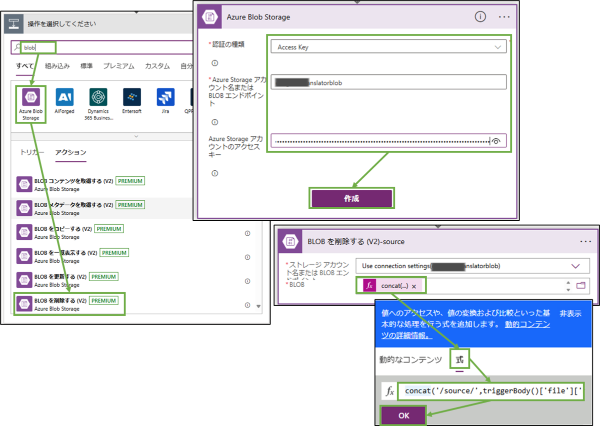Switch to the すべて tab
The width and height of the screenshot is (600, 426).
point(24,66)
